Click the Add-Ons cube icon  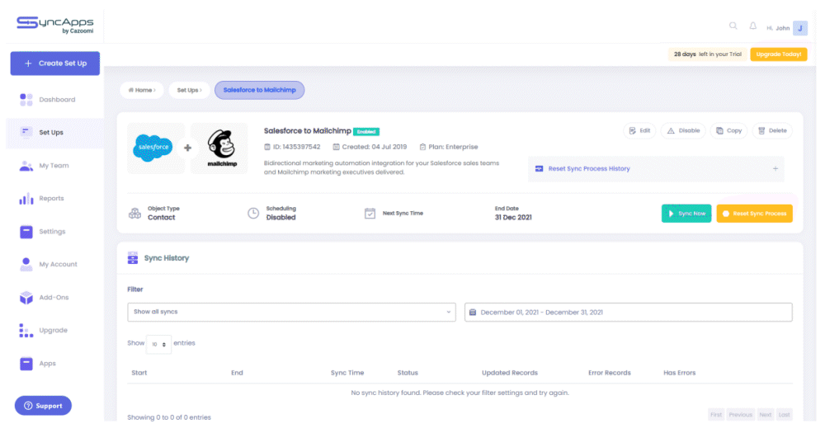(26, 298)
